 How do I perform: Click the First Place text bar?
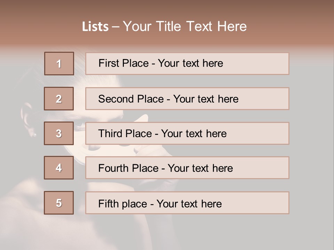tap(187, 64)
